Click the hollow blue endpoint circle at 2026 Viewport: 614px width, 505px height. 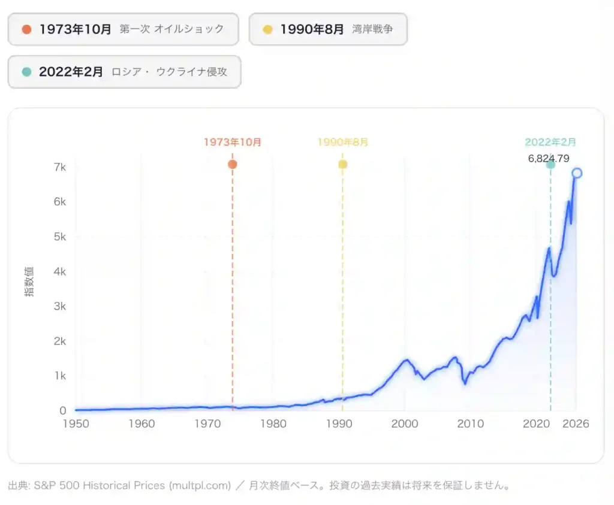click(x=577, y=173)
